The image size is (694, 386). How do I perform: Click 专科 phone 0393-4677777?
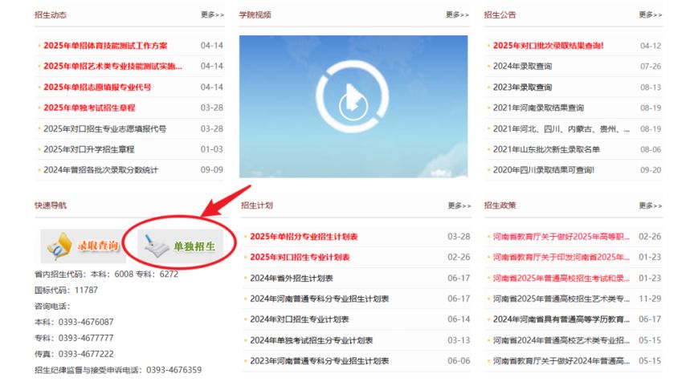coord(74,338)
